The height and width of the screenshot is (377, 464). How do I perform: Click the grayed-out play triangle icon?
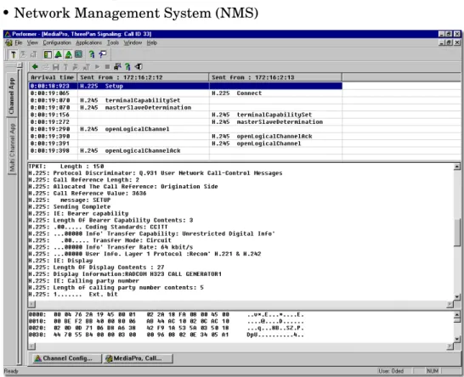click(98, 67)
